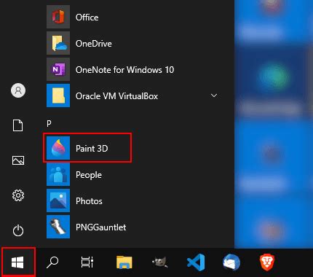Open the user account menu
Viewport: 313px width, 277px height.
coord(18,90)
